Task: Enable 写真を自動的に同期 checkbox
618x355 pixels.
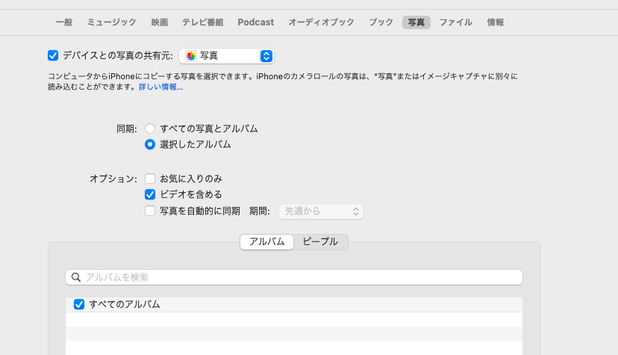Action: 150,211
